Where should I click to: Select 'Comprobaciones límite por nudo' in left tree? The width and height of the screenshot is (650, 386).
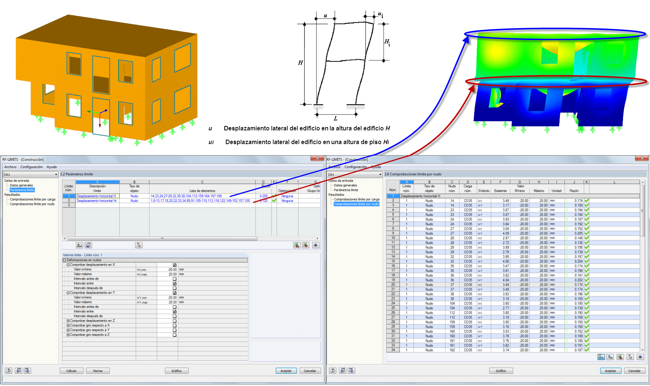pyautogui.click(x=32, y=204)
